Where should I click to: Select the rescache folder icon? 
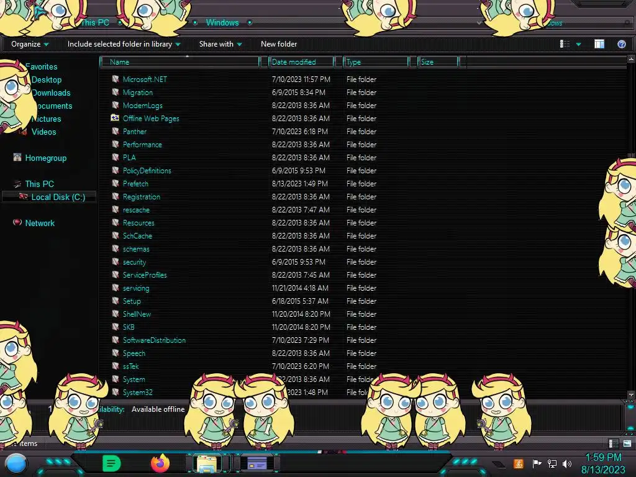pyautogui.click(x=115, y=209)
